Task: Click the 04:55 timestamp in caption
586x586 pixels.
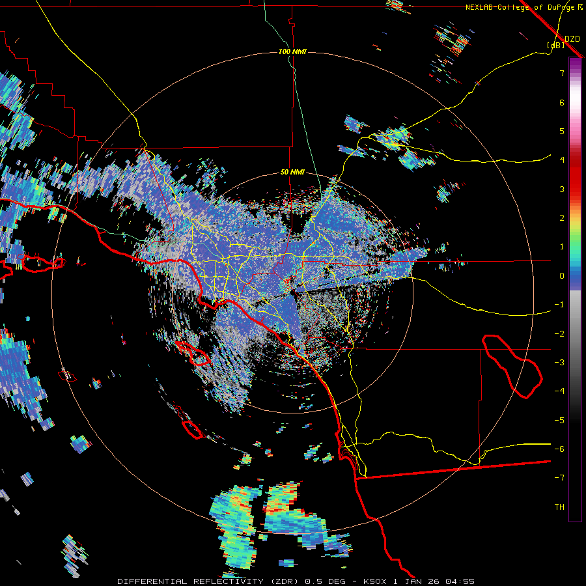Action: coord(460,581)
